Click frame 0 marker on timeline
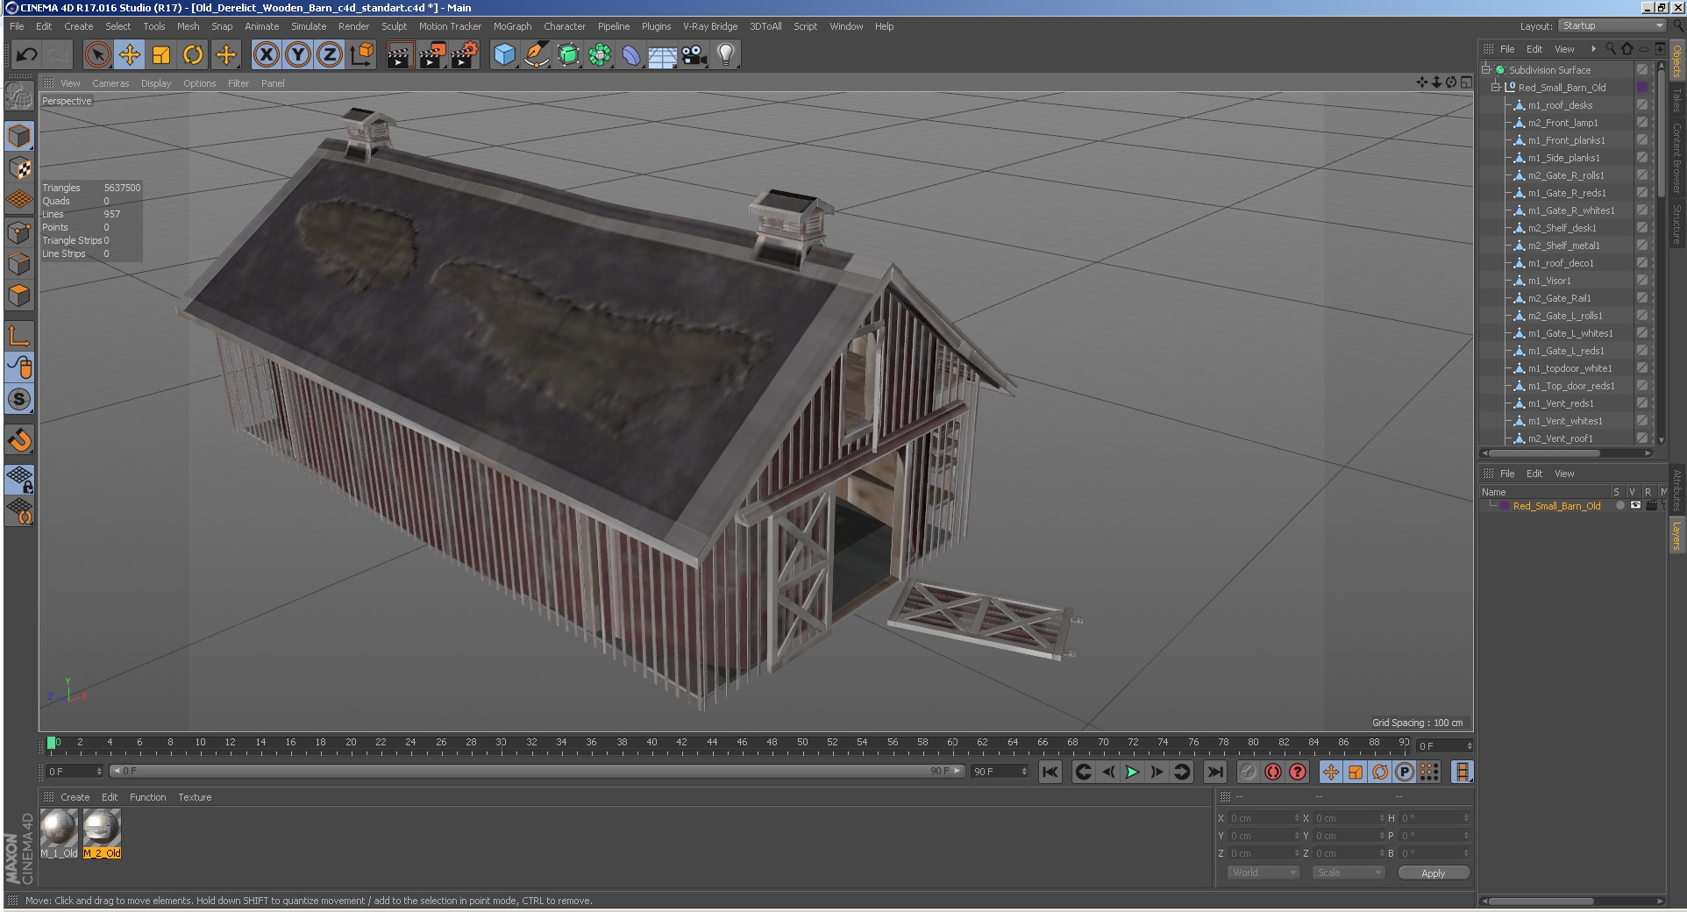This screenshot has width=1687, height=912. 52,744
